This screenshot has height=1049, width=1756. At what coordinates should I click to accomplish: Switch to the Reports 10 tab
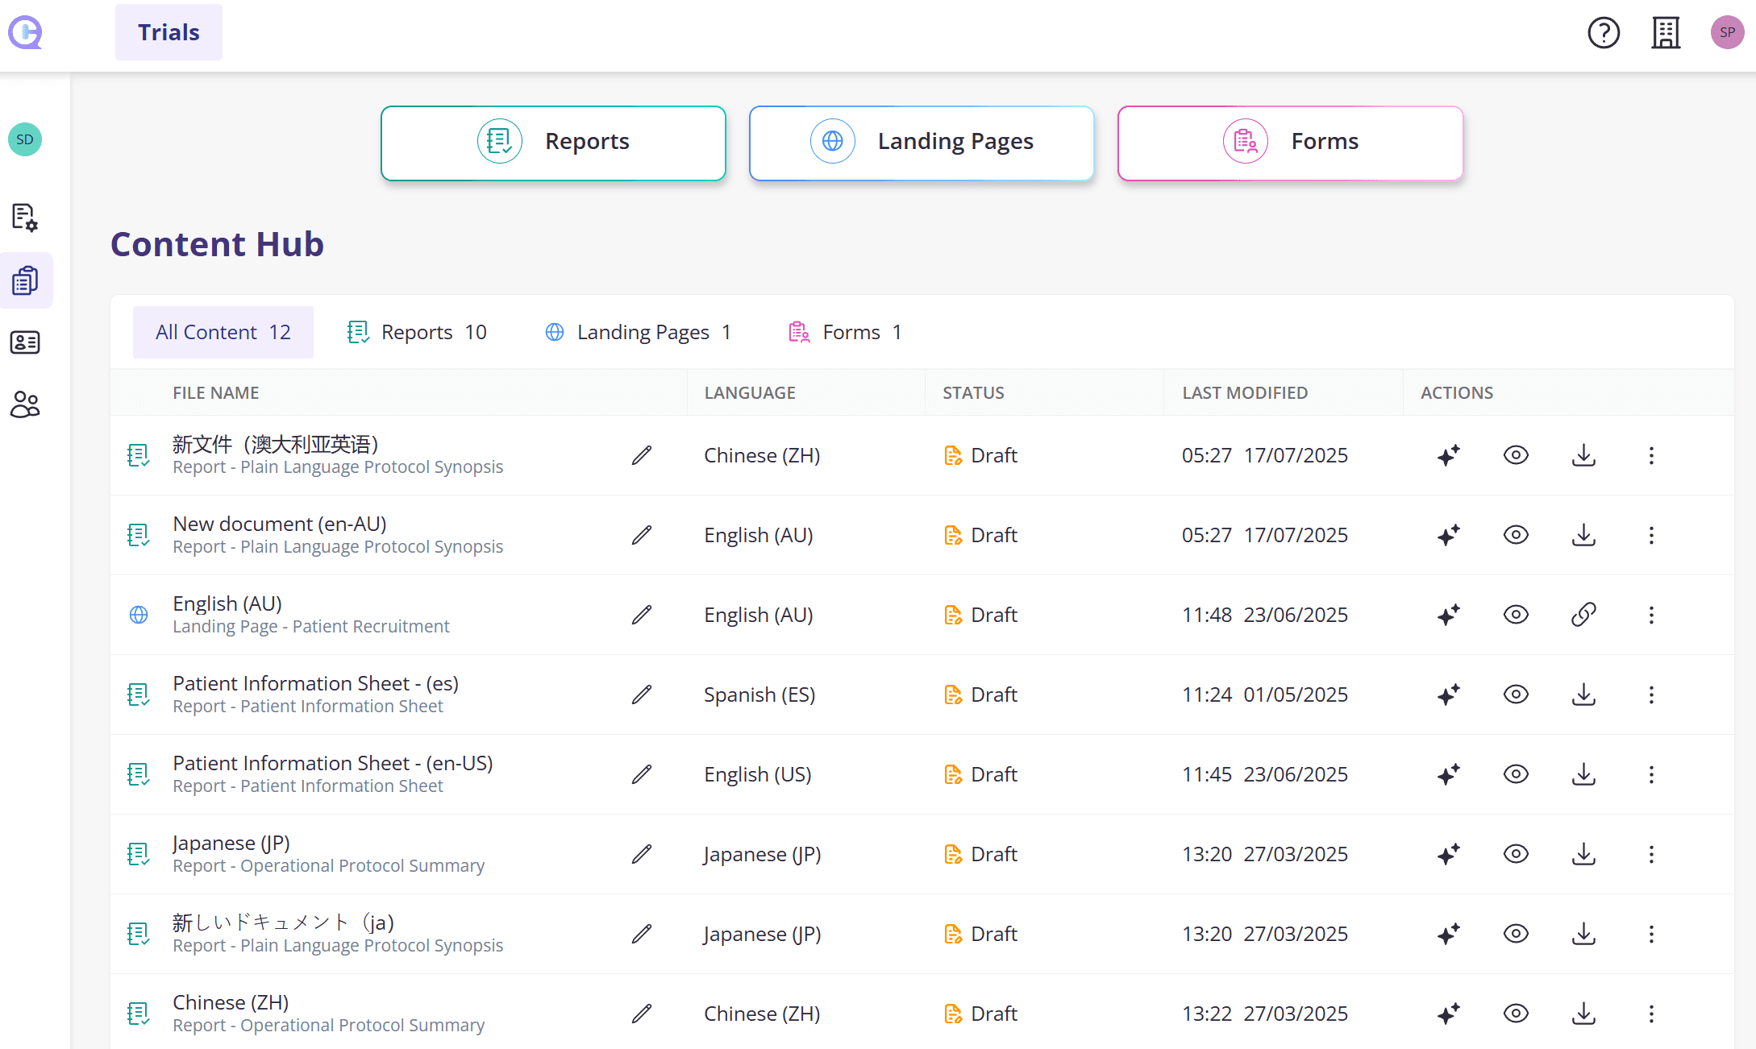click(x=417, y=331)
